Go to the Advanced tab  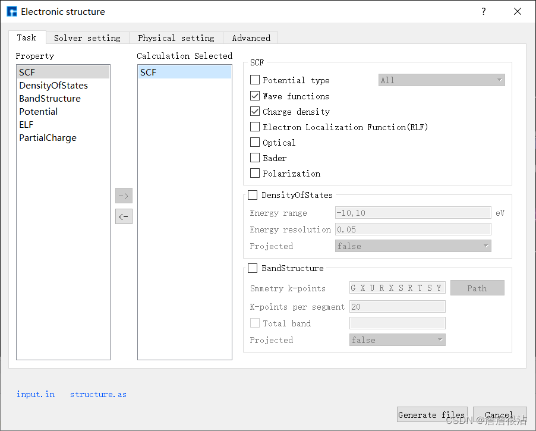[251, 38]
